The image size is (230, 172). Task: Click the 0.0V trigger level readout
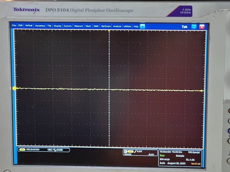(139, 152)
